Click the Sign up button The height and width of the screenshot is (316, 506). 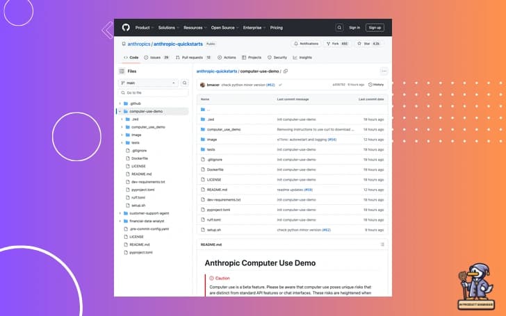click(375, 27)
